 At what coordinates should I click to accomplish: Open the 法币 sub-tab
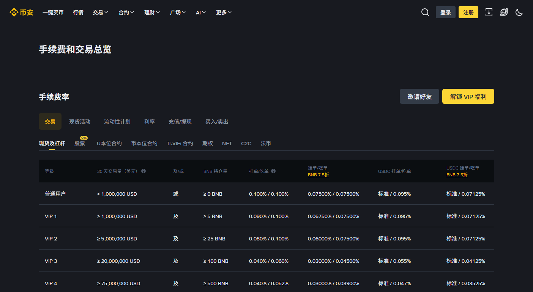266,143
